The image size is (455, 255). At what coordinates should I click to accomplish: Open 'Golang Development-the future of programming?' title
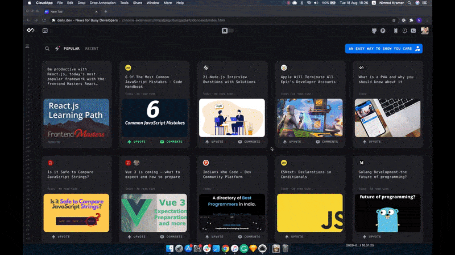tap(382, 175)
